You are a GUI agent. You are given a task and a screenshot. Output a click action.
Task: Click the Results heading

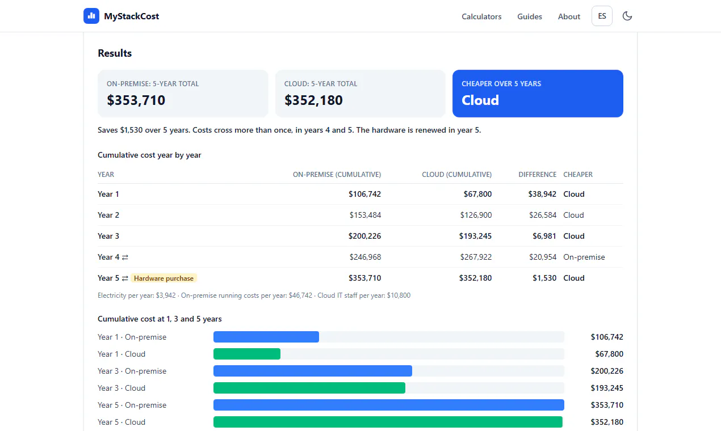click(115, 53)
